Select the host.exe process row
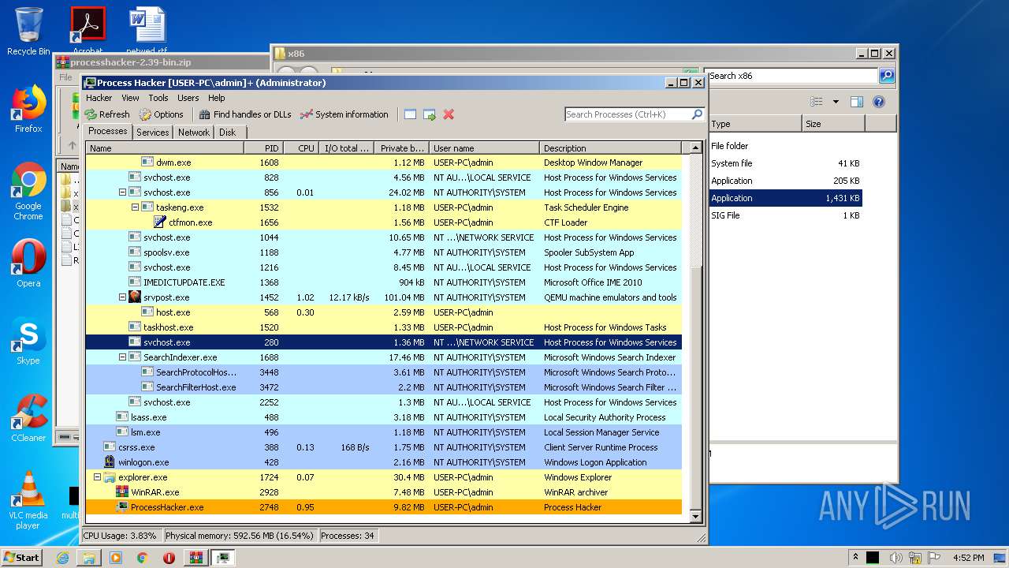1009x568 pixels. 383,312
